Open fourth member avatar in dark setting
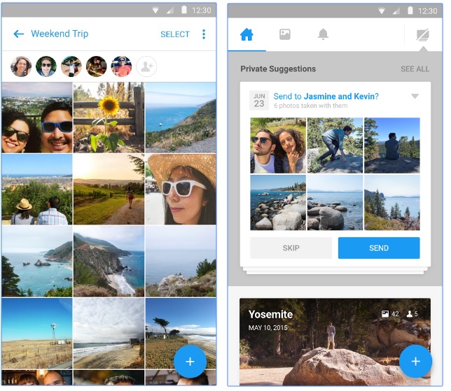 97,66
